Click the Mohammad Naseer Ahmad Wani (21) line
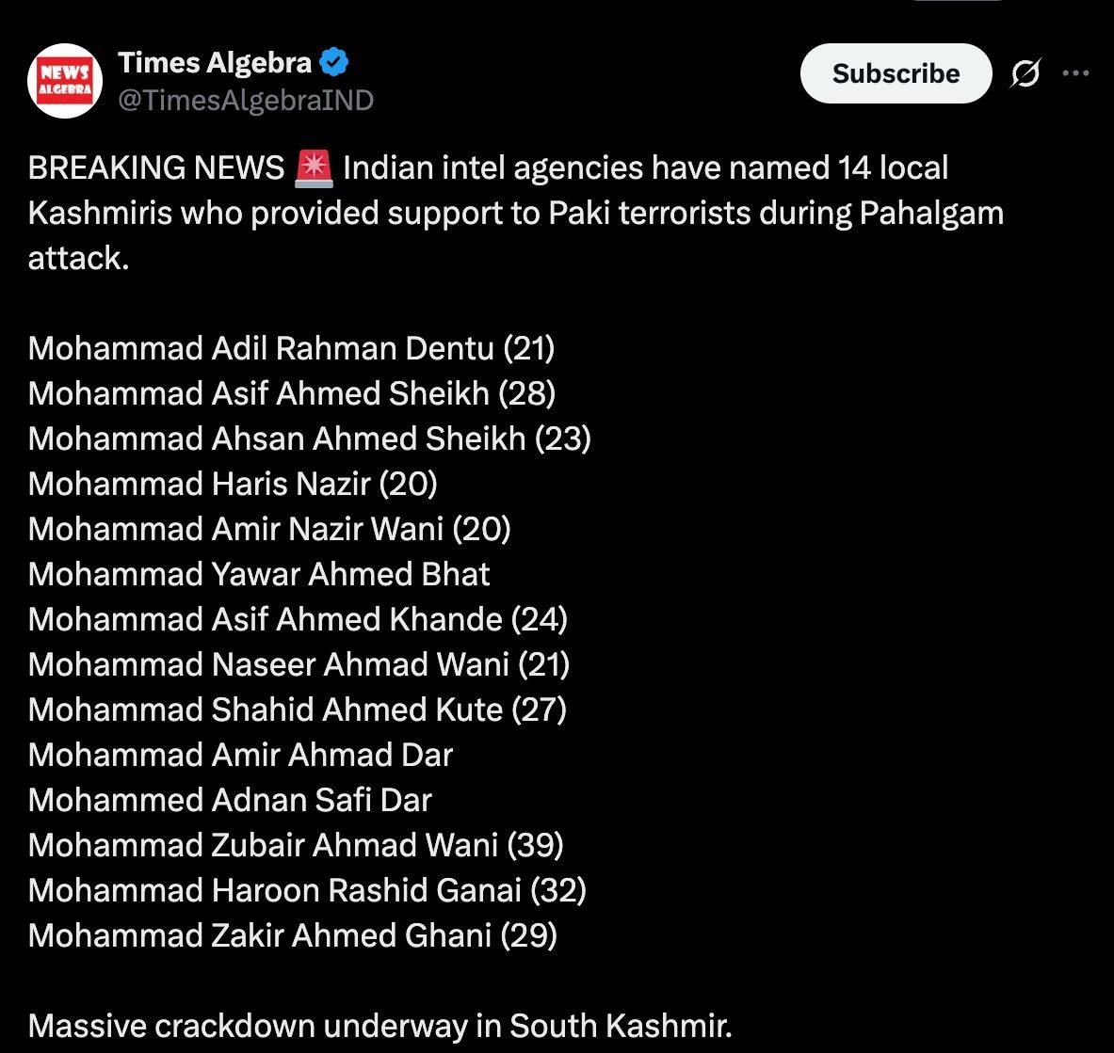 [299, 664]
